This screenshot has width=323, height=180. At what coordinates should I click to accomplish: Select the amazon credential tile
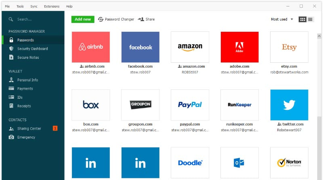pos(190,47)
